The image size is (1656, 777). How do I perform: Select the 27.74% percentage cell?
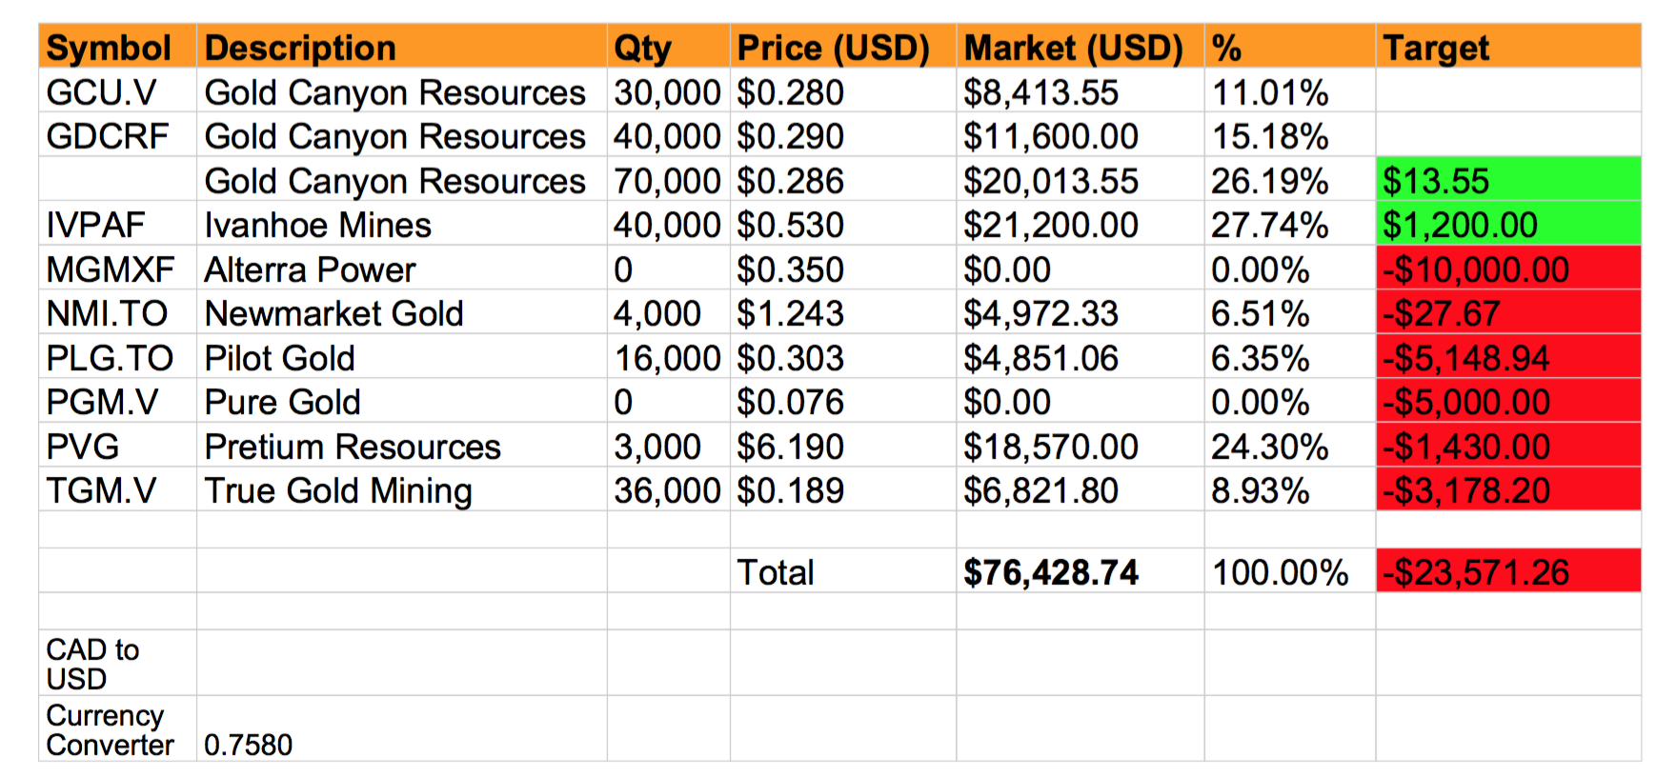click(1289, 223)
